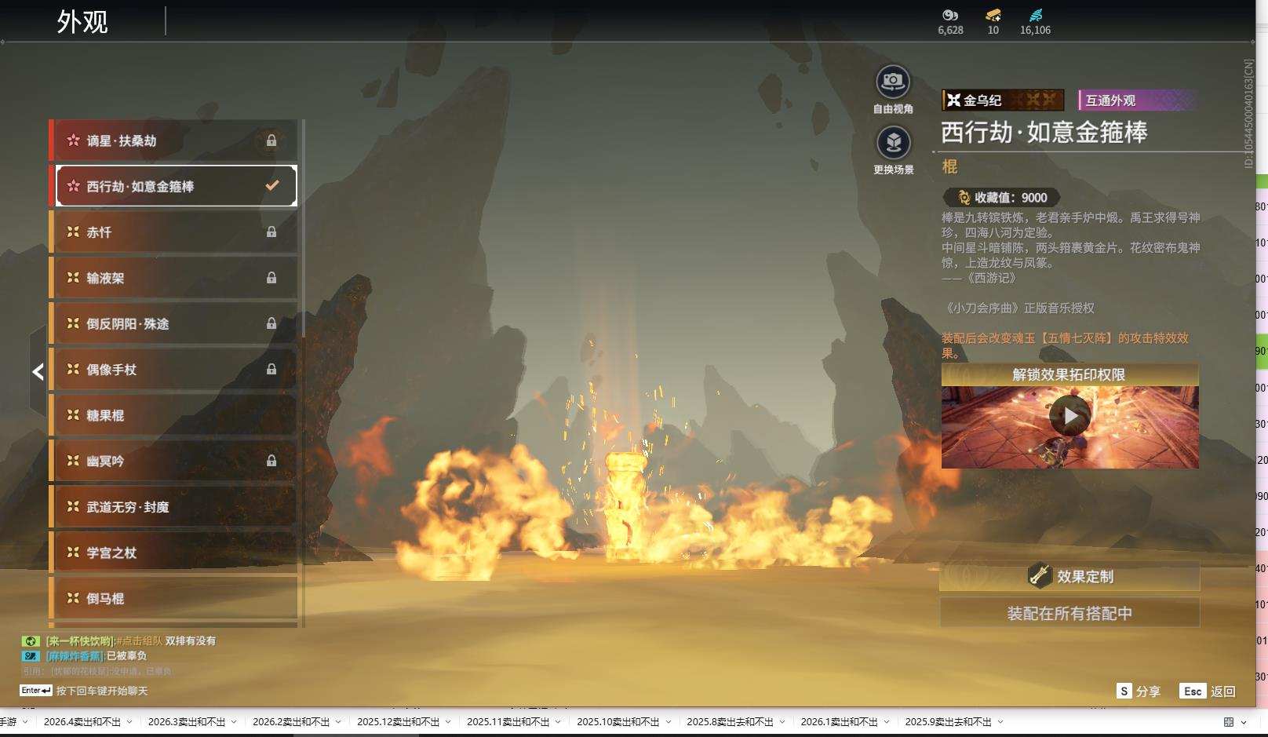This screenshot has width=1268, height=737.
Task: Click the blue feather currency icon showing 16,106
Action: [1036, 15]
